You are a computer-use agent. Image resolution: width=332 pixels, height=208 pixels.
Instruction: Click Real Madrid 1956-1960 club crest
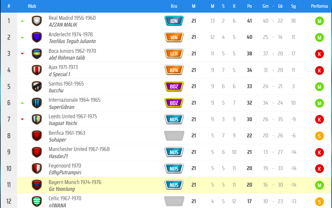tap(37, 21)
